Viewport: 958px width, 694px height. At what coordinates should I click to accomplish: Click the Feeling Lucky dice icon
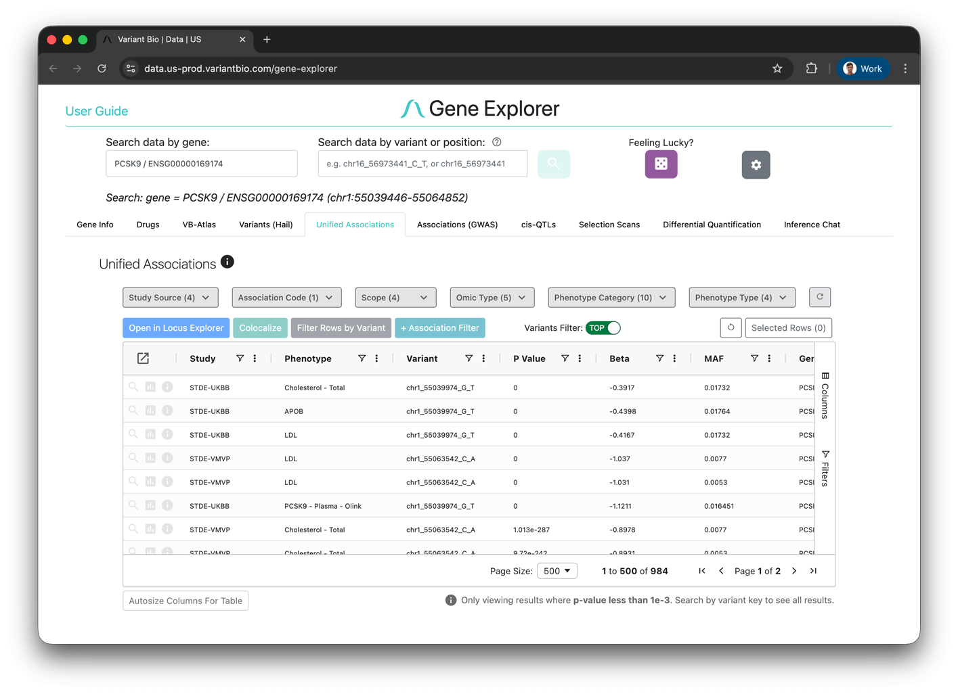coord(661,164)
